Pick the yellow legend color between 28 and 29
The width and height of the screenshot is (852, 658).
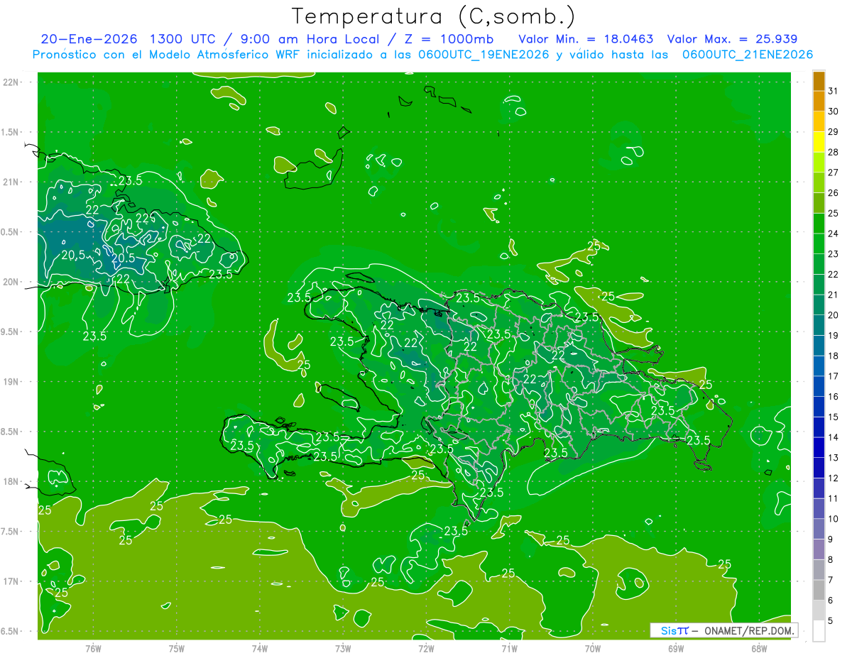point(819,142)
